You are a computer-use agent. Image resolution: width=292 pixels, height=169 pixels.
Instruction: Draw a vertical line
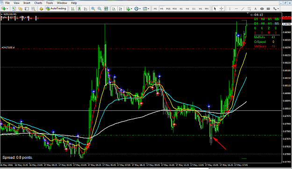(x=230, y=9)
